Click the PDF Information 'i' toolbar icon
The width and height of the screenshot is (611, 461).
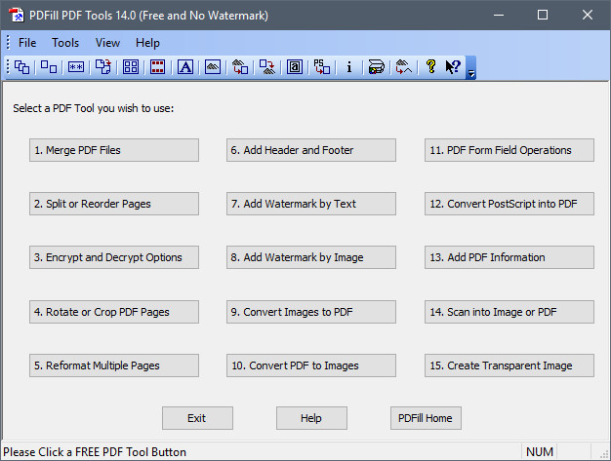point(349,67)
